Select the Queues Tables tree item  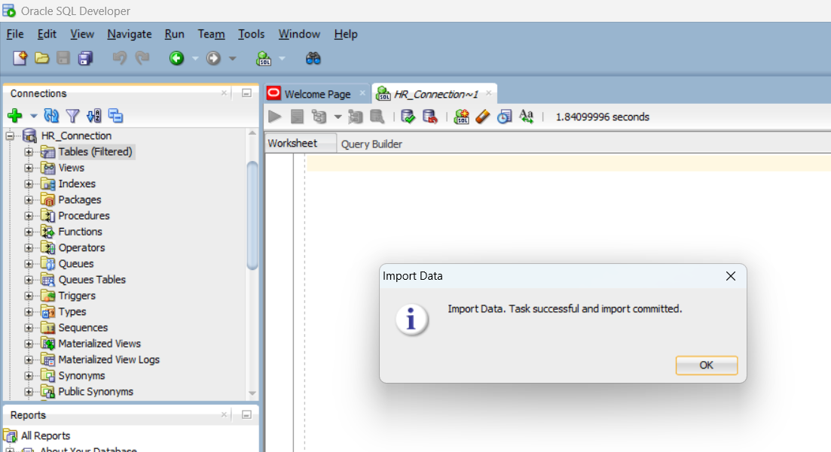[92, 280]
